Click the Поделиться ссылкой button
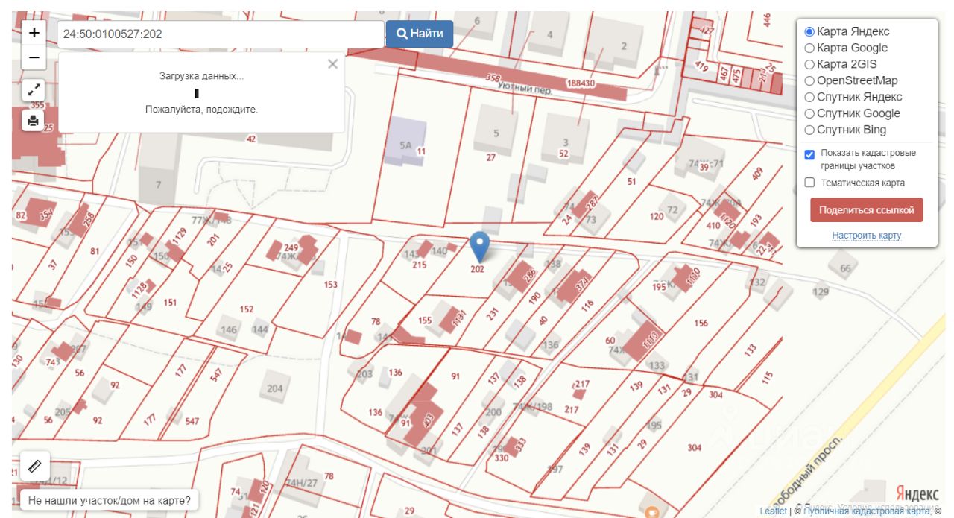This screenshot has height=518, width=954. 866,210
